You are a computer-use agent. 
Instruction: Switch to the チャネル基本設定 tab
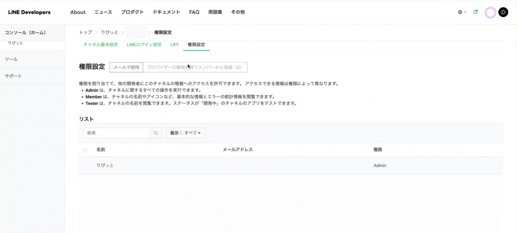[x=100, y=45]
